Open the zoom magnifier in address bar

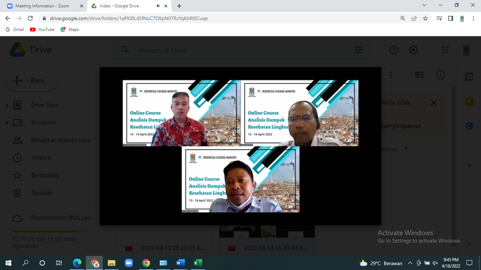[403, 18]
